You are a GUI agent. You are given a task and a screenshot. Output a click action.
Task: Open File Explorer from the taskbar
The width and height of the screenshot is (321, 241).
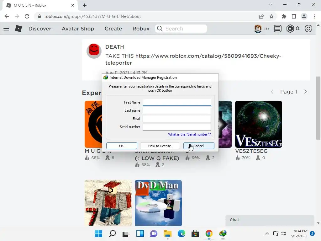coord(168,233)
